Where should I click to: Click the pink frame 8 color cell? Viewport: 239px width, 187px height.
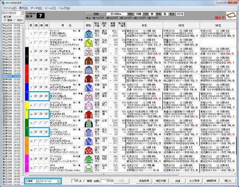(x=27, y=164)
